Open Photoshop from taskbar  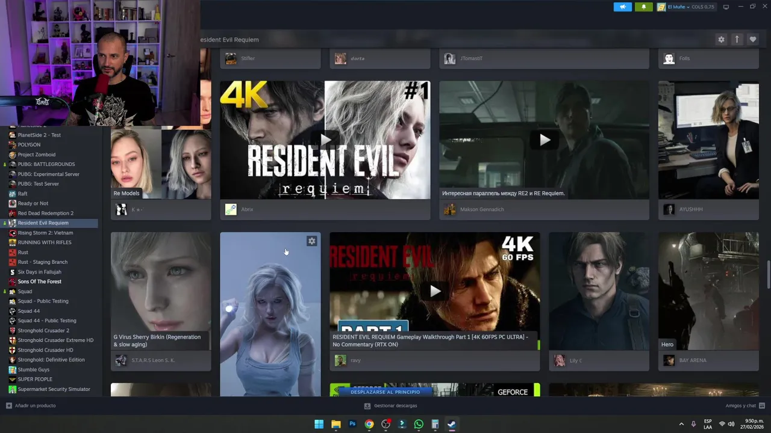click(x=352, y=424)
